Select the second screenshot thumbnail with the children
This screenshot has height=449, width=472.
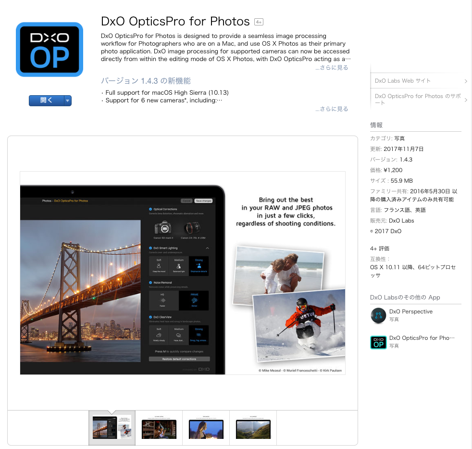159,427
